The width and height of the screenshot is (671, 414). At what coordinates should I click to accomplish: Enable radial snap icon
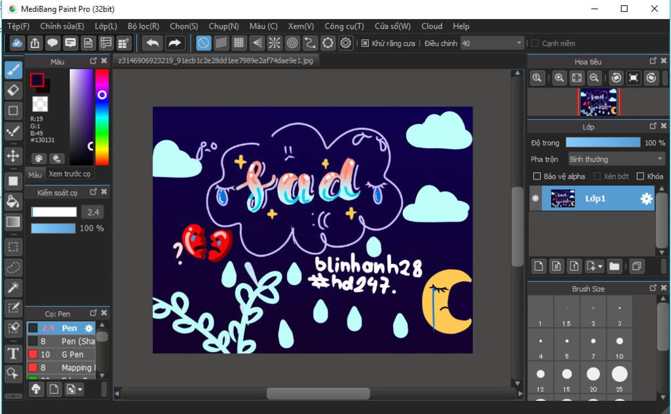275,43
